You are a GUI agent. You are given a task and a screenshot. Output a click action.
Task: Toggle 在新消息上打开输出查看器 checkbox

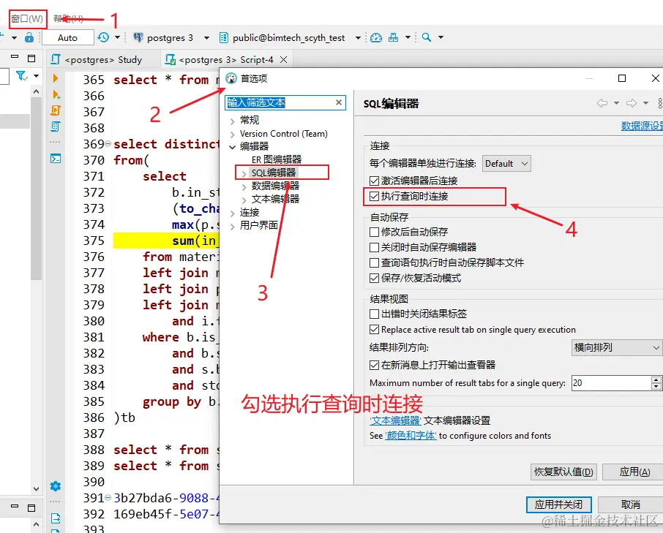(374, 365)
